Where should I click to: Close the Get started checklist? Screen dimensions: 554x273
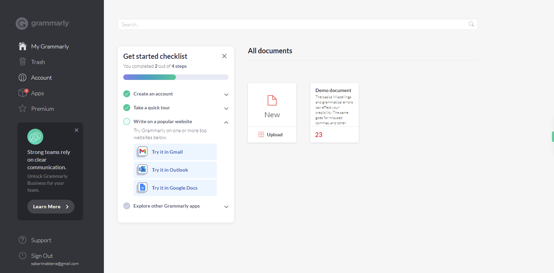224,56
